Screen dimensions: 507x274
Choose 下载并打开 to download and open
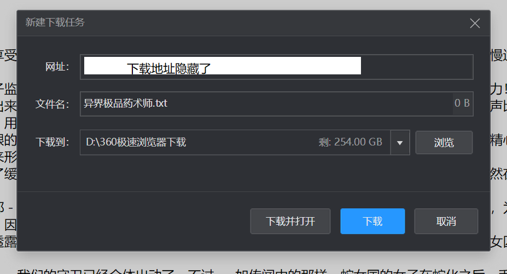[x=290, y=221]
